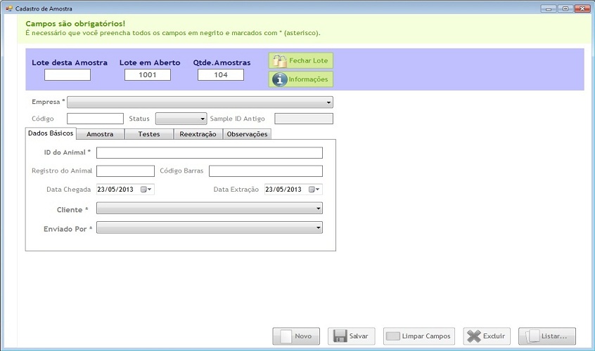The height and width of the screenshot is (351, 595).
Task: Expand the Status dropdown
Action: click(203, 119)
